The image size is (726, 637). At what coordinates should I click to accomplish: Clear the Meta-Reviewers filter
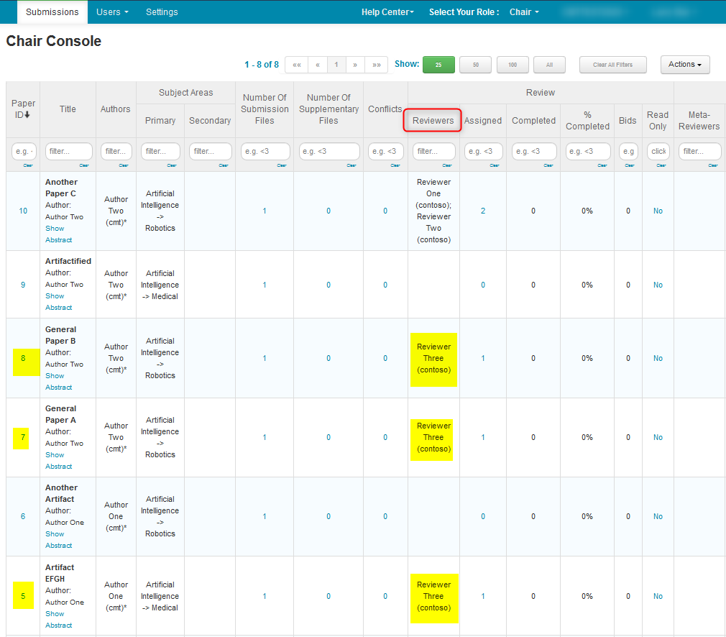(712, 165)
